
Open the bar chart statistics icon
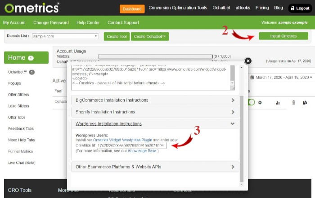(278, 103)
